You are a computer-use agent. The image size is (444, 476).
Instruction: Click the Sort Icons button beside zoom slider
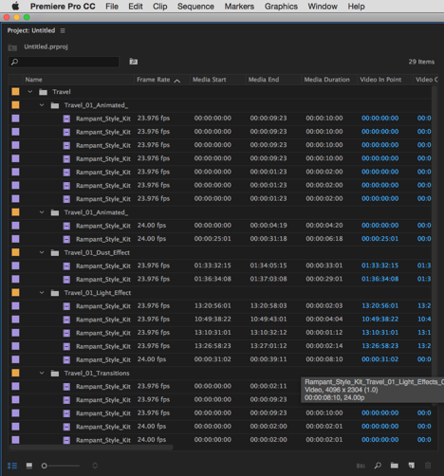(95, 466)
